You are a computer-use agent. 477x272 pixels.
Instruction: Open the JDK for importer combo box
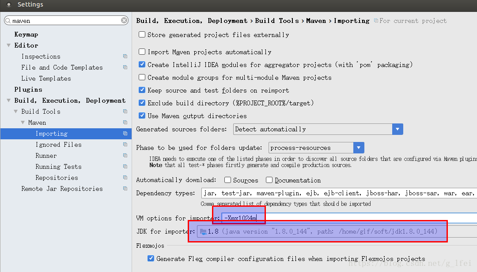click(337, 231)
